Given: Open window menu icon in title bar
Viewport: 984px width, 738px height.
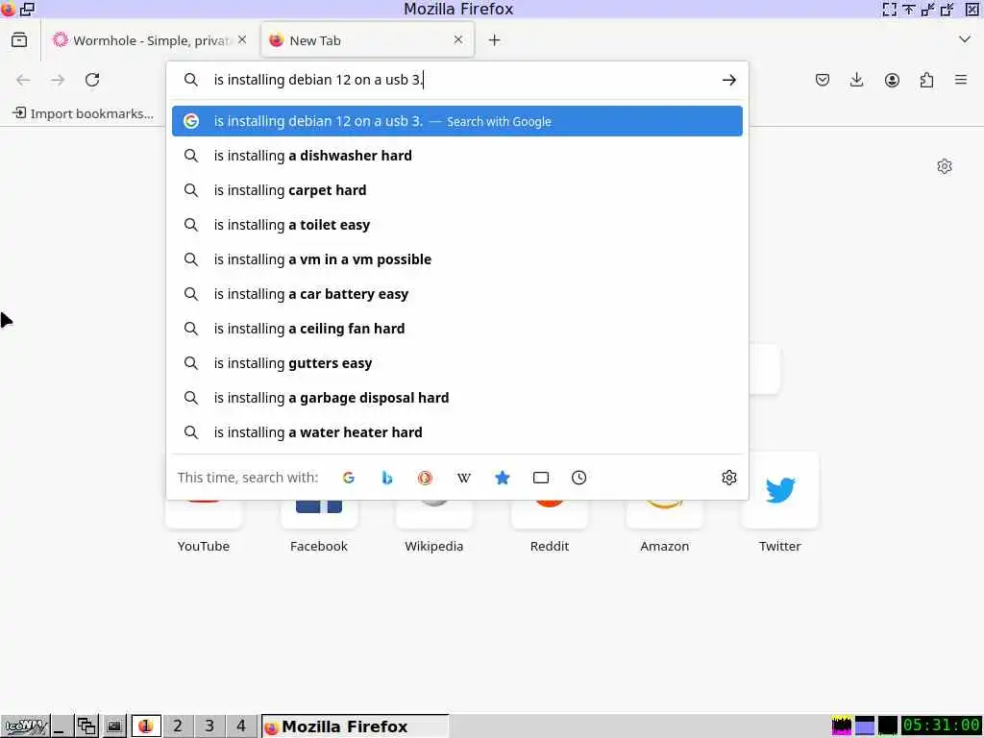Looking at the screenshot, I should [8, 9].
